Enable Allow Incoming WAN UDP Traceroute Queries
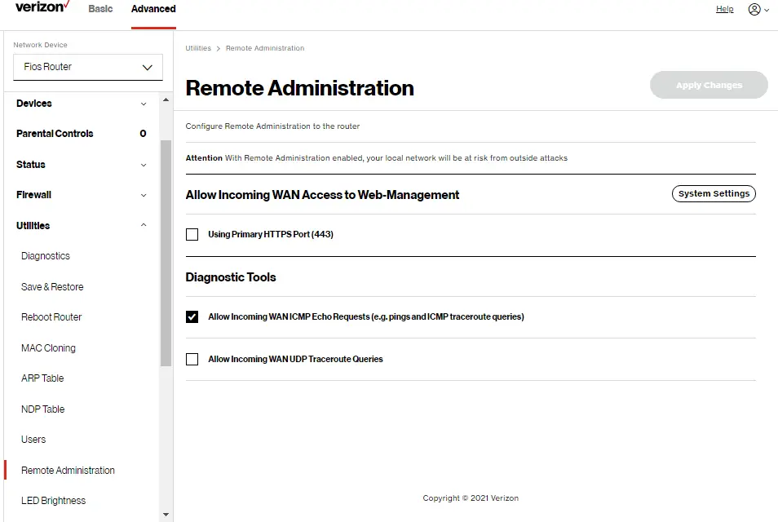The image size is (778, 522). pyautogui.click(x=192, y=358)
